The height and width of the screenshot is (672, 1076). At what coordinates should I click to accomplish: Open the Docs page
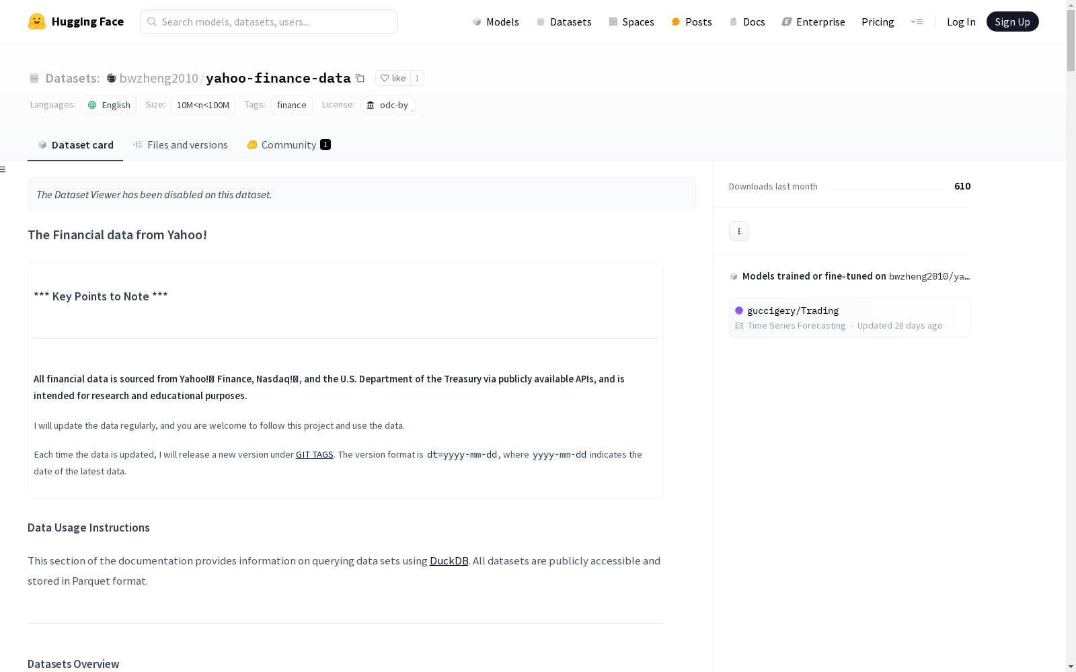point(747,22)
